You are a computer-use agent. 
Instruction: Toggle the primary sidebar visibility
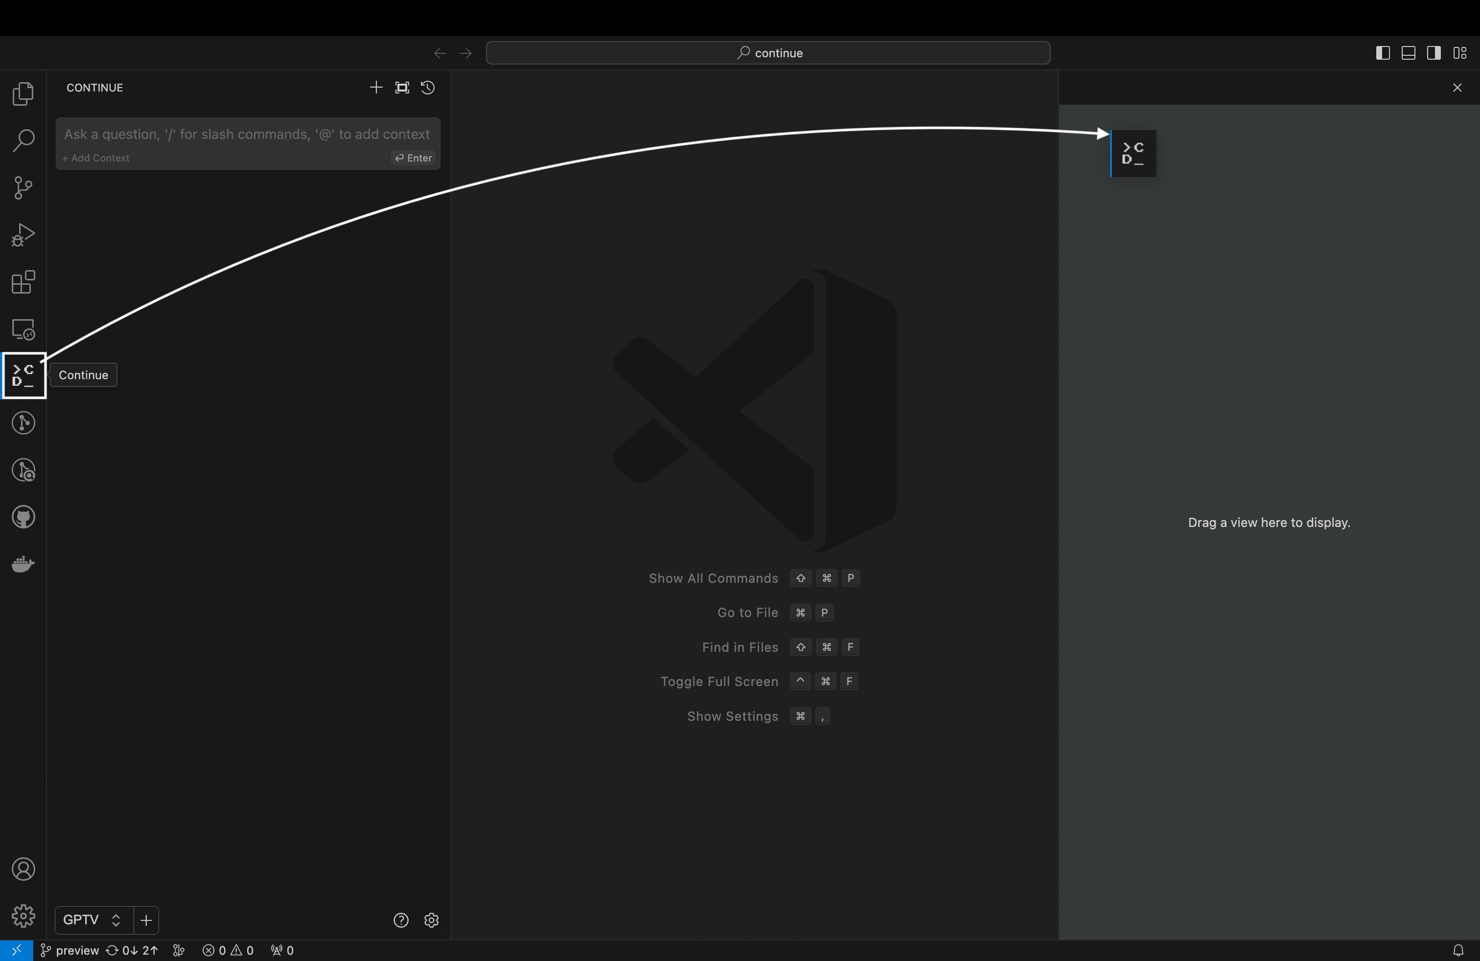1383,53
